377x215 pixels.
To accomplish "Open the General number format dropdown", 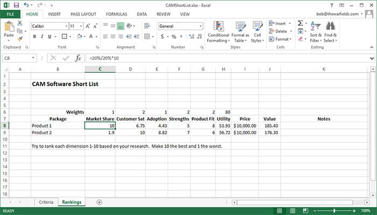I will (200, 26).
